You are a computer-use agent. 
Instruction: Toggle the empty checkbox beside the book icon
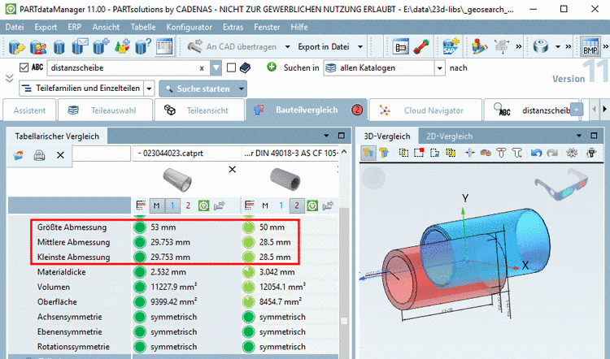(232, 68)
